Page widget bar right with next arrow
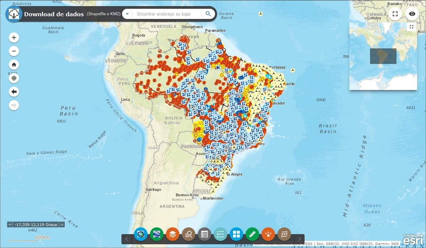The width and height of the screenshot is (426, 248). (299, 239)
